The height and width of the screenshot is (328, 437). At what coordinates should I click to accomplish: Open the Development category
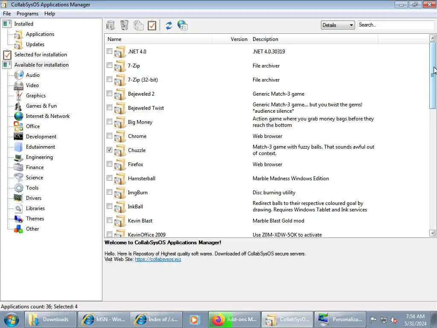pos(41,137)
